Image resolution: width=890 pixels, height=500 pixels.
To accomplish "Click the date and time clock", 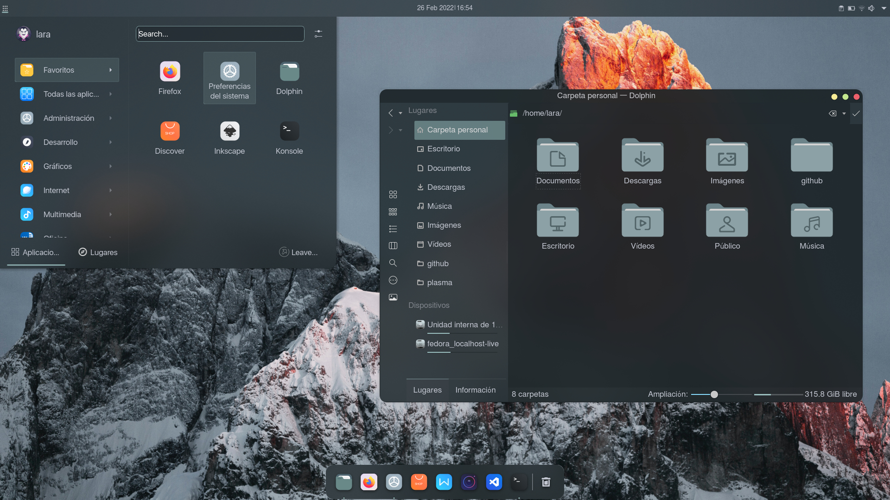I will [445, 8].
